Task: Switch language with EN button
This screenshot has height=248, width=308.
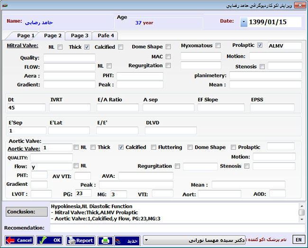Action: pyautogui.click(x=299, y=240)
